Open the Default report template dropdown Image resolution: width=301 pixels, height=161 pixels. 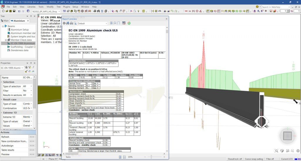click(x=93, y=23)
